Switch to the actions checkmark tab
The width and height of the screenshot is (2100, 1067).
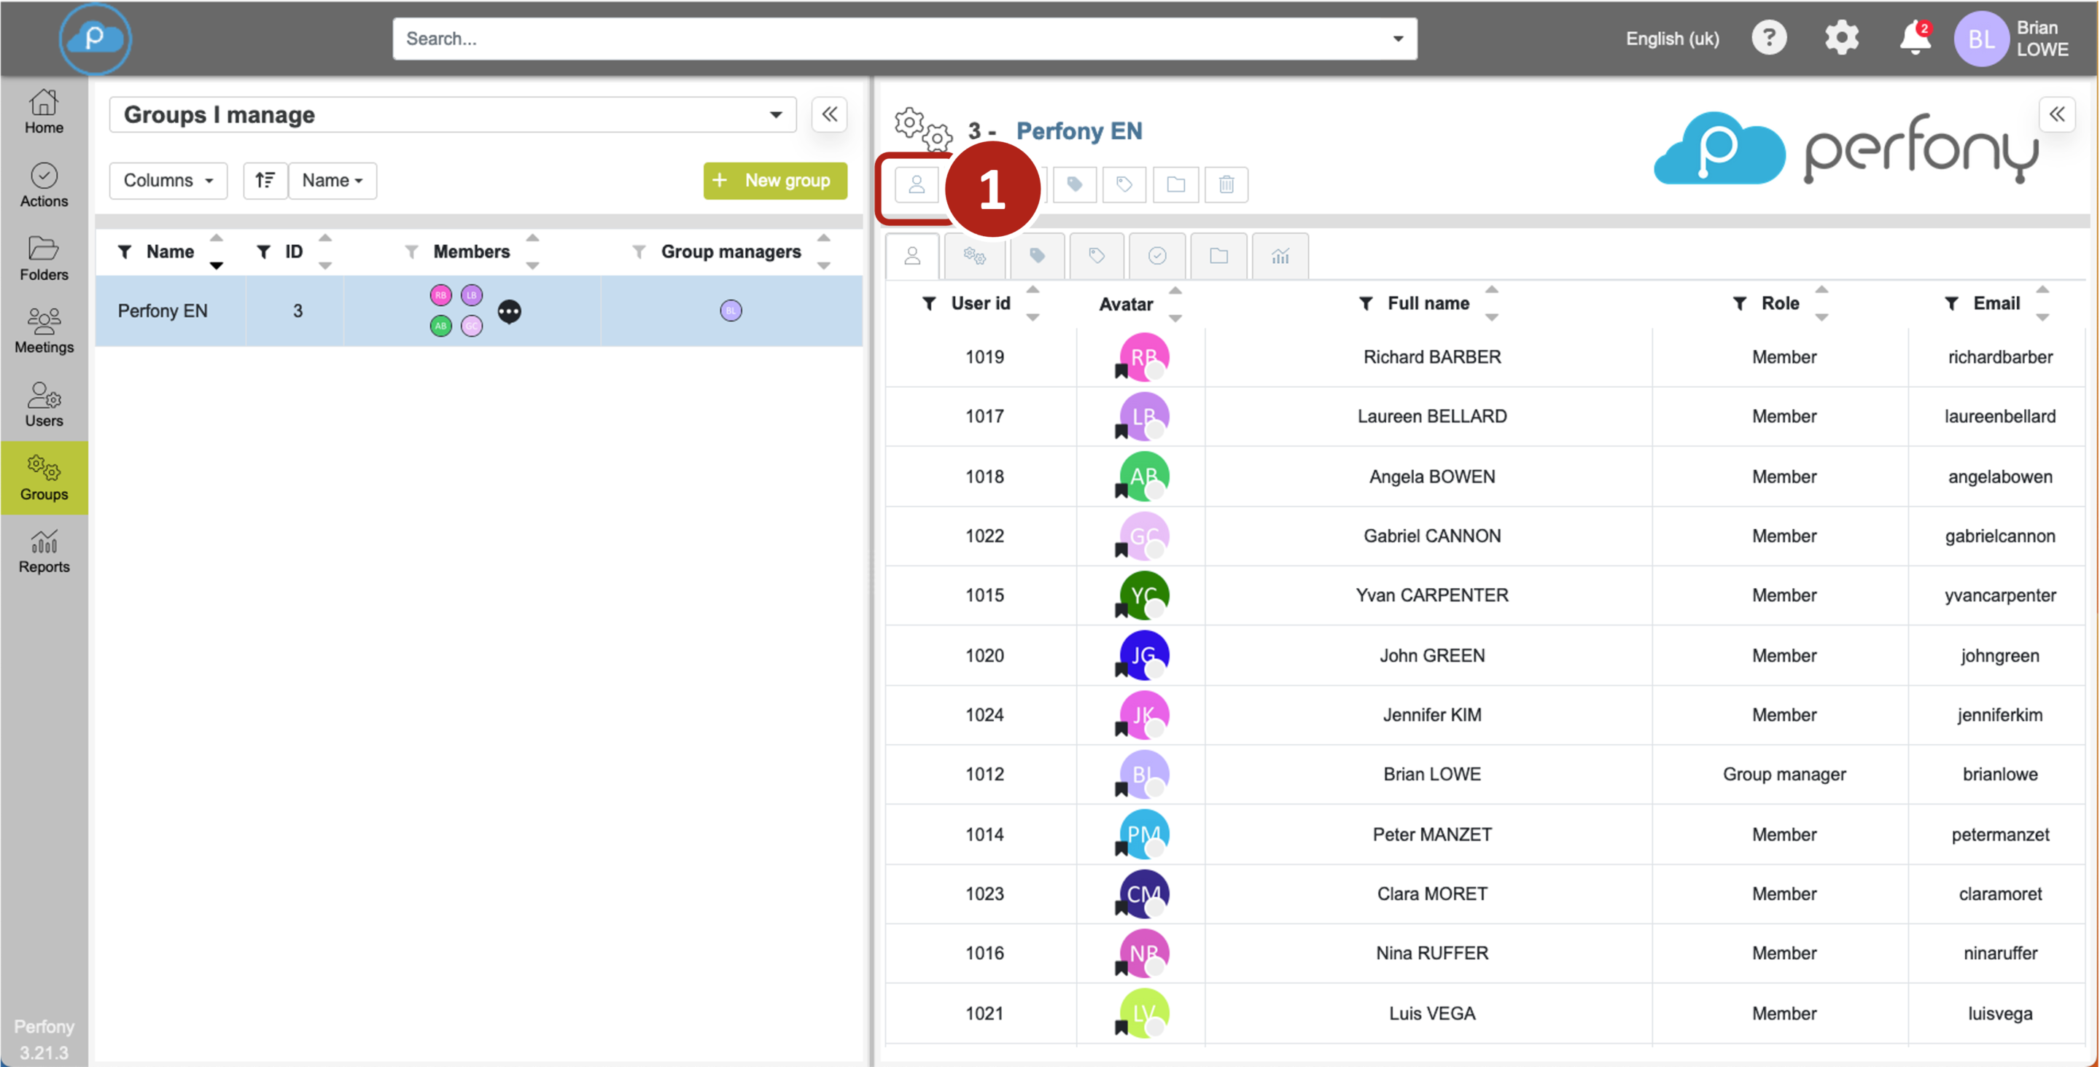pyautogui.click(x=1156, y=256)
